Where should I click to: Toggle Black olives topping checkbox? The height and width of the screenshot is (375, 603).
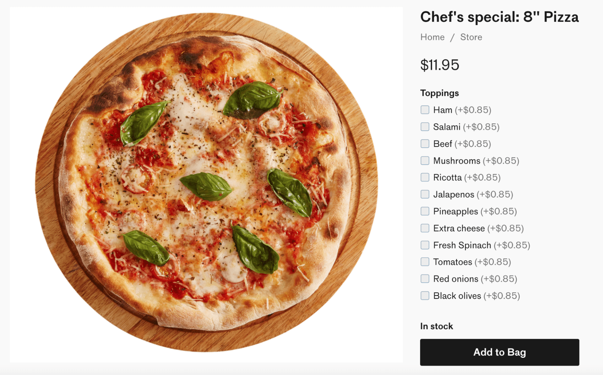click(425, 296)
